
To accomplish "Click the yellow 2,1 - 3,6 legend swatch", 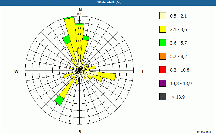I will 163,29.
